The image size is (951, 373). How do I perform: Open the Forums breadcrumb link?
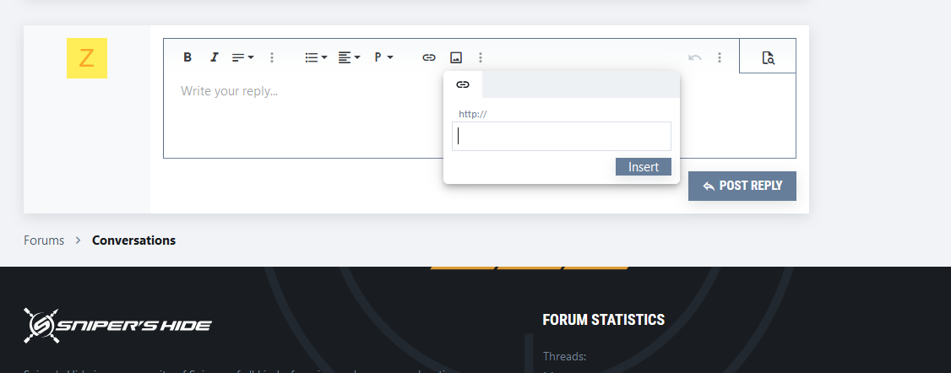click(44, 241)
